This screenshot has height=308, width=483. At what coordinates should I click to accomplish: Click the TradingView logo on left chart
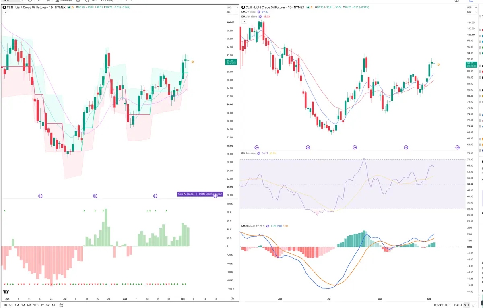[6, 291]
